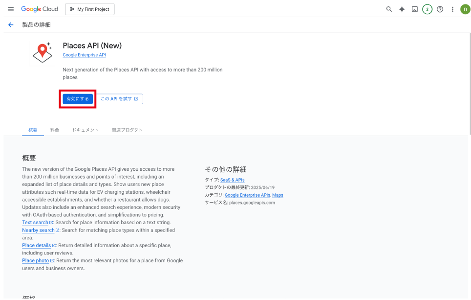This screenshot has width=471, height=300.
Task: Open the help question mark icon
Action: tap(440, 9)
